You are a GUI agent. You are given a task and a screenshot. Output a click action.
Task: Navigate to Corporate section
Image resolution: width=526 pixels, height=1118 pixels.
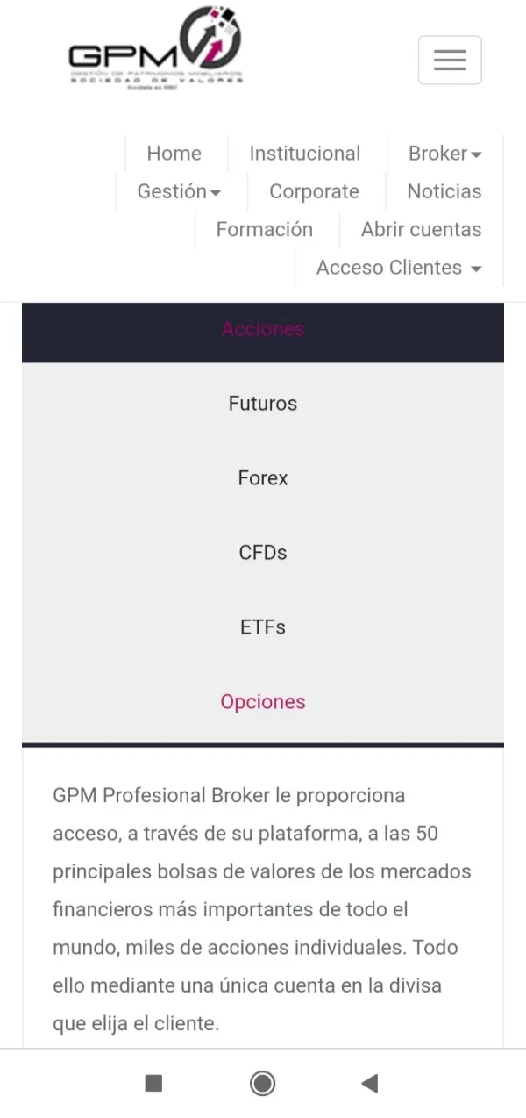click(314, 191)
